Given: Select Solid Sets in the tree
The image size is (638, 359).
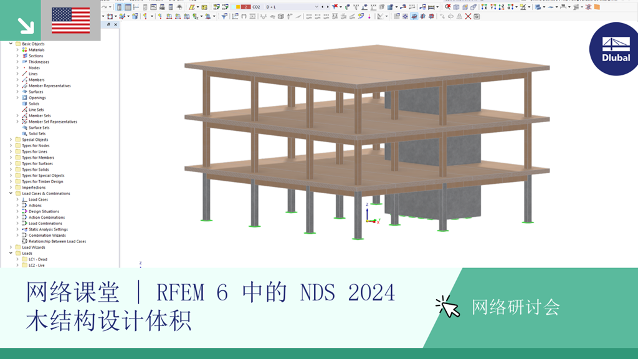Looking at the screenshot, I should pos(37,133).
